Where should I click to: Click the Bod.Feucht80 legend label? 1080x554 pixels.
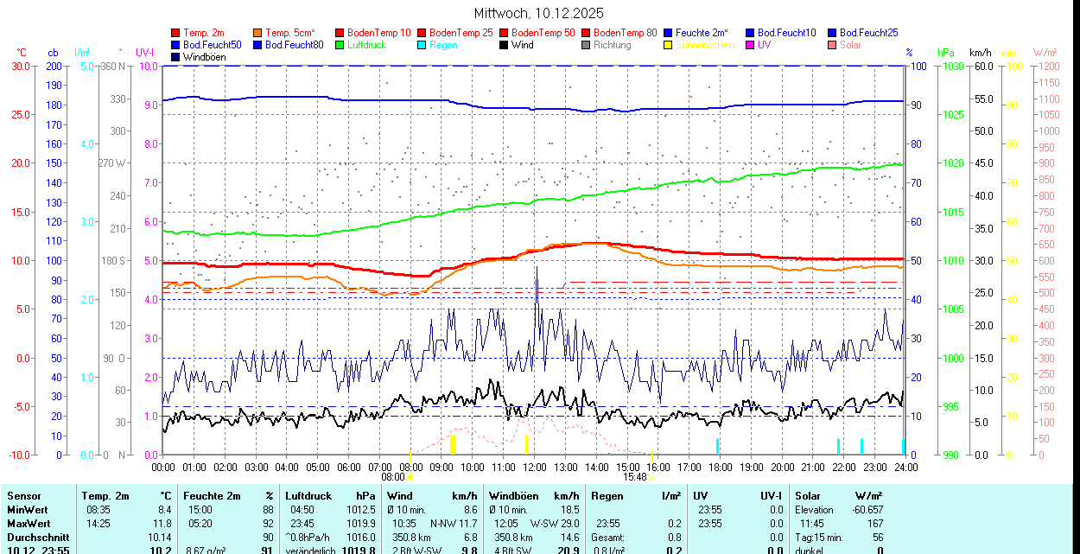coord(294,45)
